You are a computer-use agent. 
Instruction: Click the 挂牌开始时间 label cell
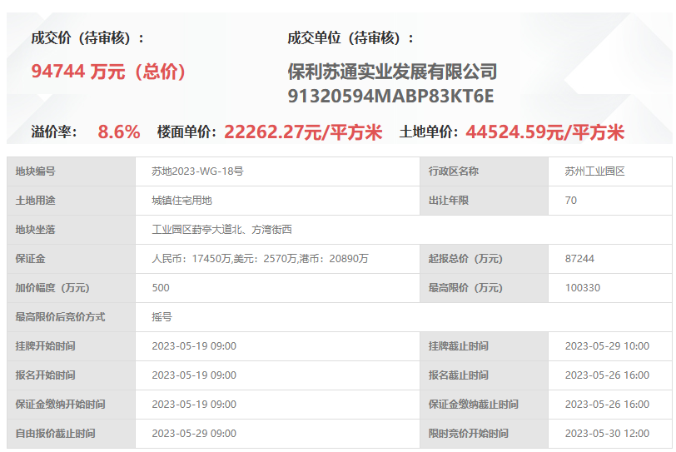click(x=71, y=346)
